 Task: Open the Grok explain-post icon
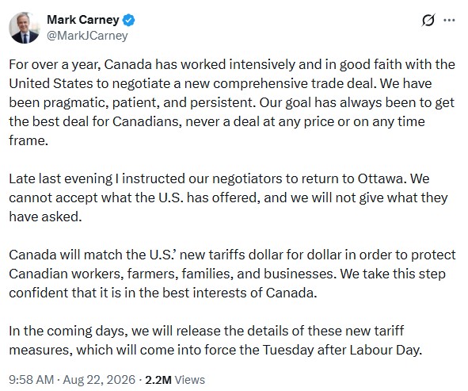428,21
